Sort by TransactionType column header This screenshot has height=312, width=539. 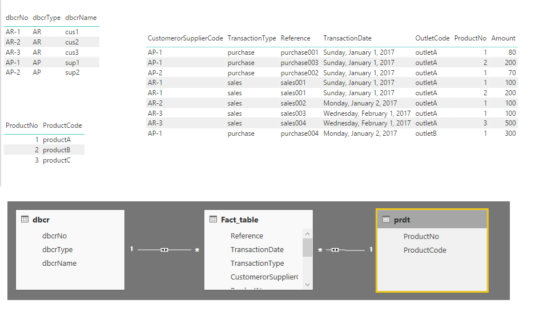[252, 38]
